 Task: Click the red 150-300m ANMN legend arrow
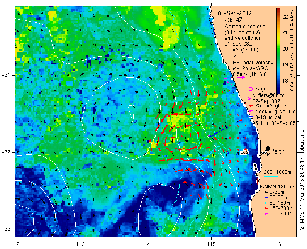tap(266, 208)
